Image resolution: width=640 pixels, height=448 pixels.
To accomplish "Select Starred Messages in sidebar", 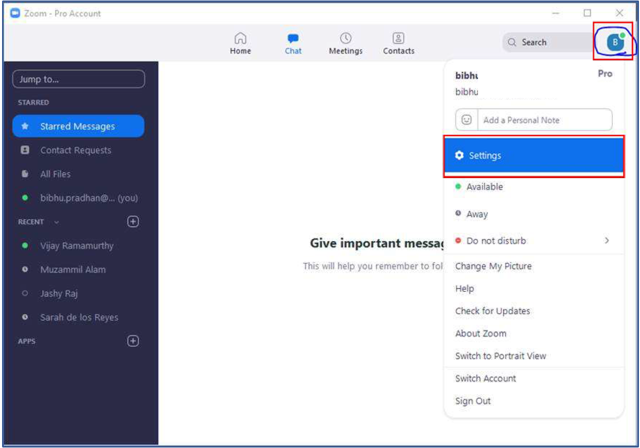I will (x=79, y=126).
